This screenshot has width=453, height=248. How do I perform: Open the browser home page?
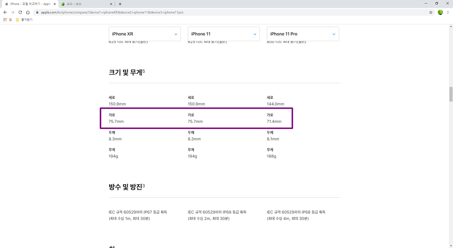(28, 12)
